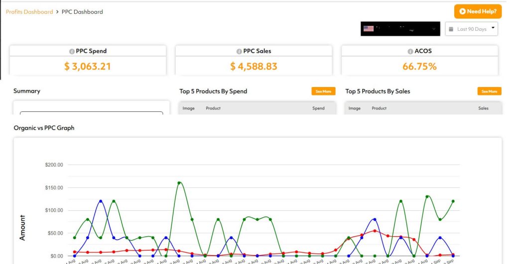The image size is (510, 264).
Task: Open the Last 90 Days date range dropdown
Action: 471,29
